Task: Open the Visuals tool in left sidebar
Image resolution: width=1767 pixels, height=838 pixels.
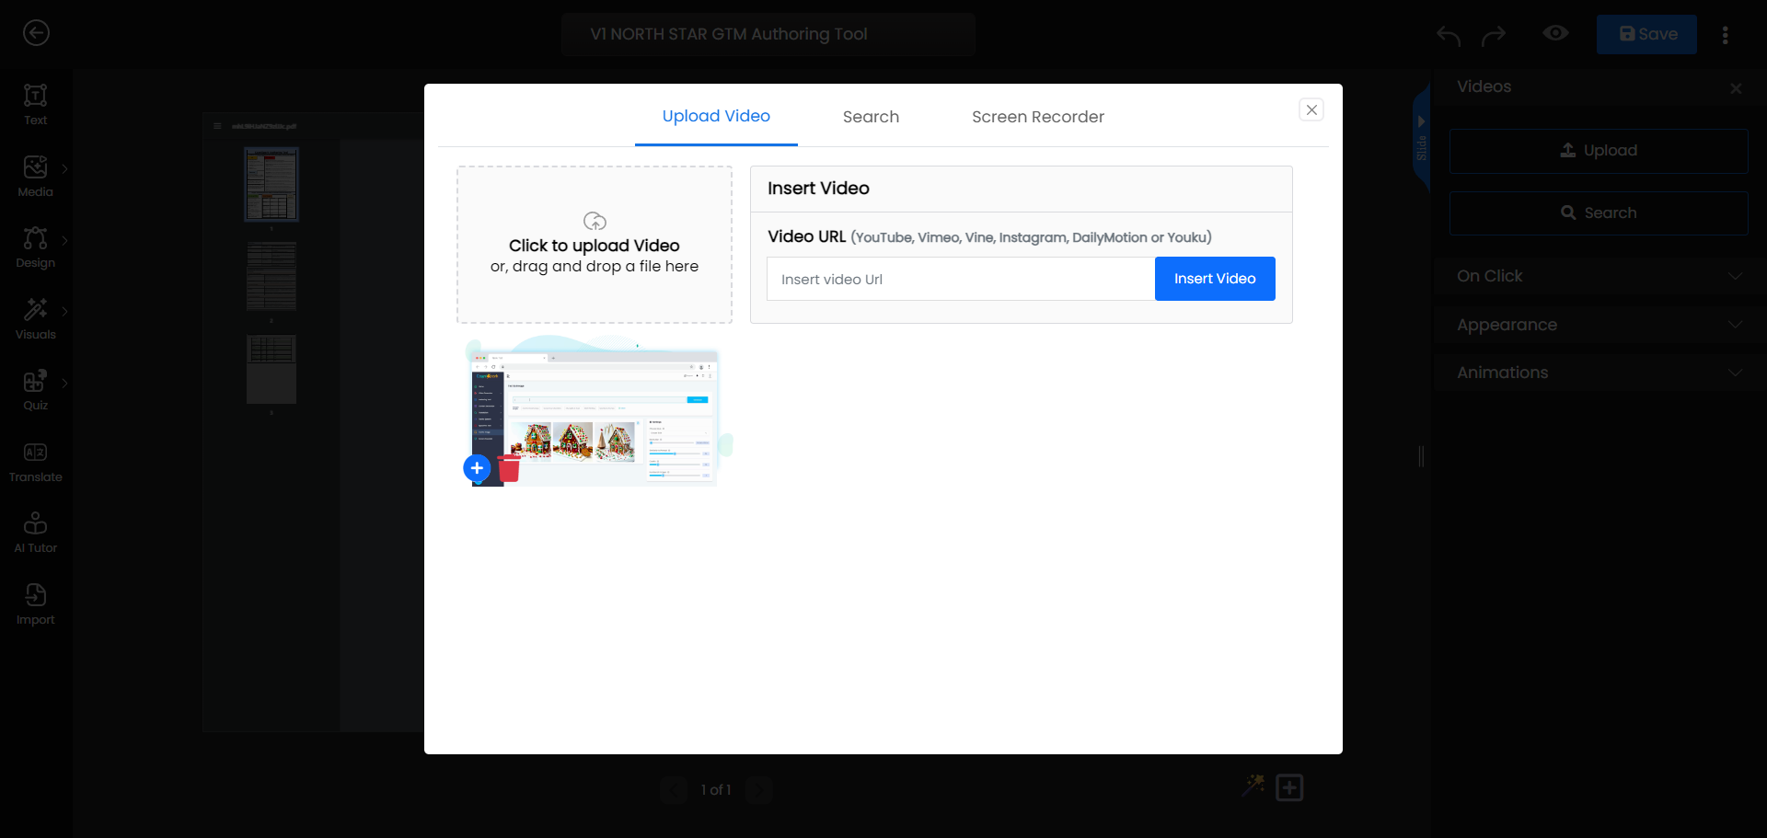Action: coord(35,319)
